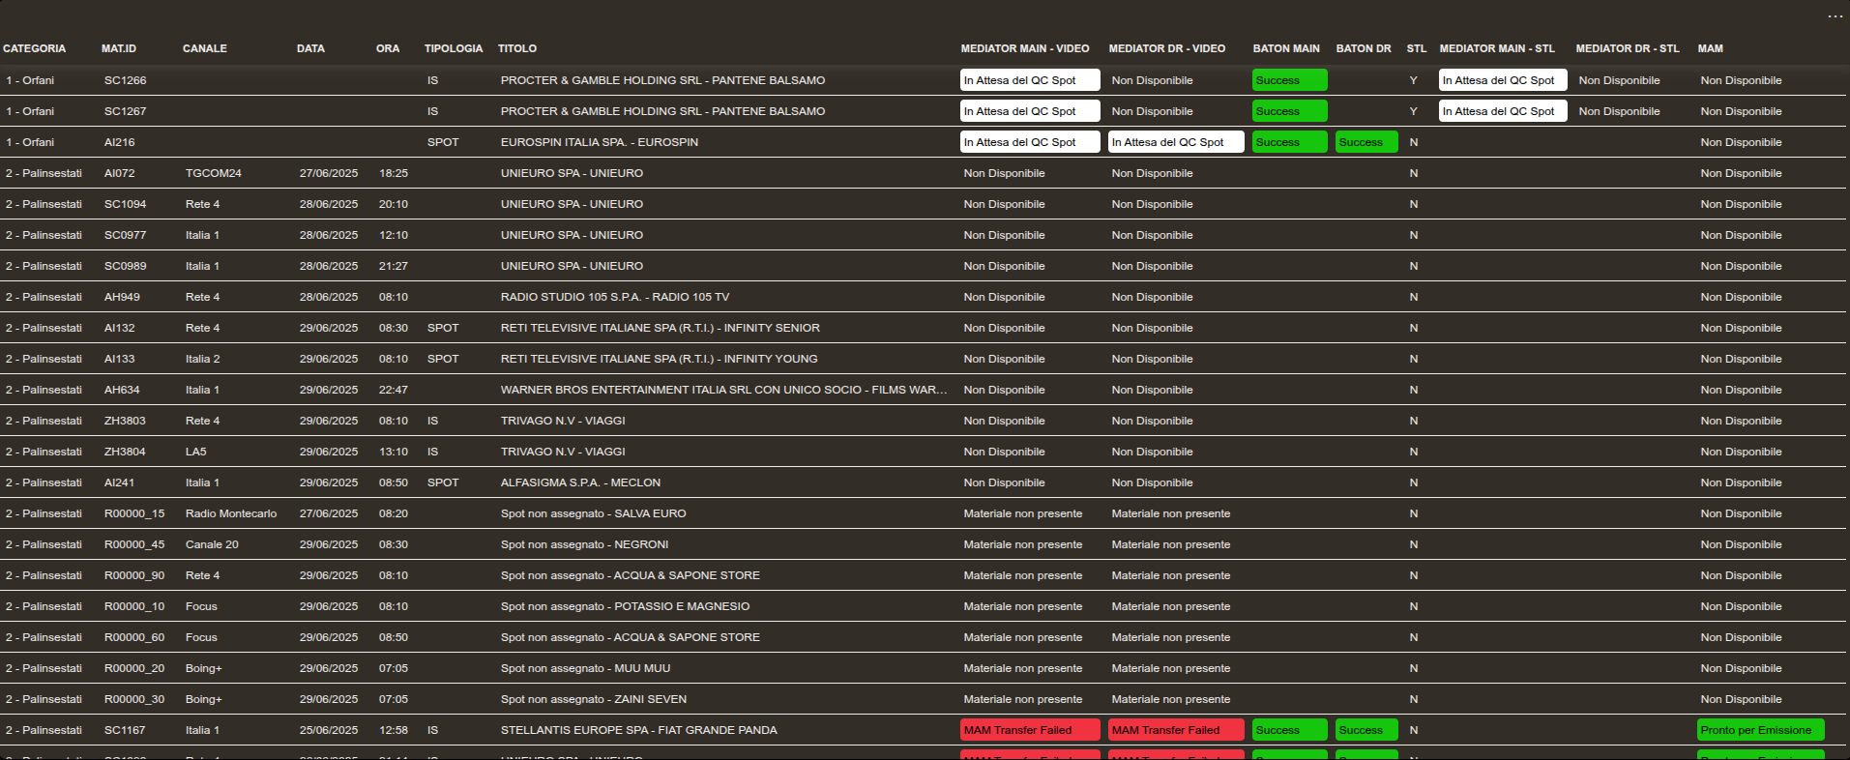Viewport: 1850px width, 760px height.
Task: Click 'Materiale non presente' main video for R00000_15
Action: pyautogui.click(x=1023, y=513)
